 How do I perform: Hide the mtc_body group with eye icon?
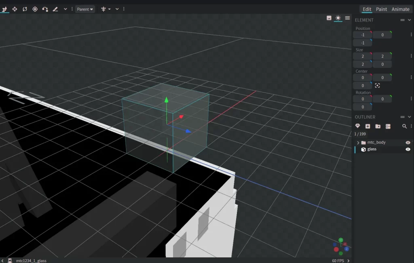(408, 143)
